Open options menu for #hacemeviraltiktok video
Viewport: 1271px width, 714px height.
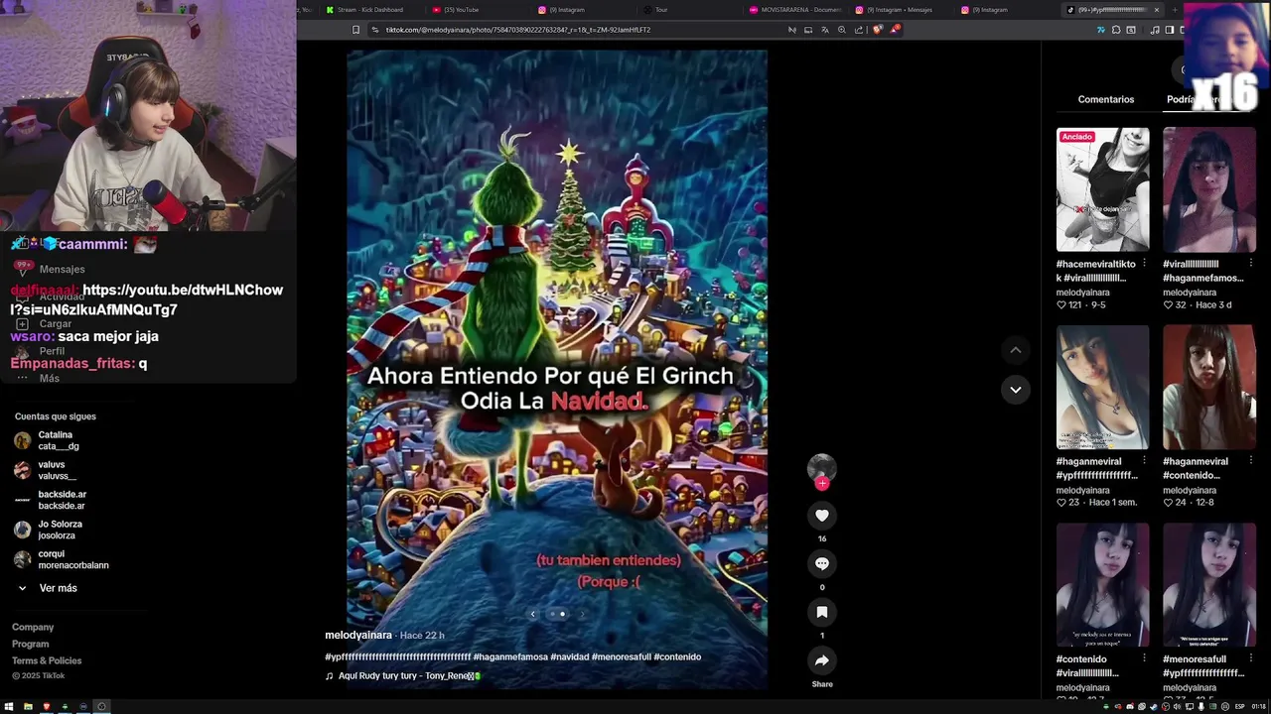point(1144,264)
